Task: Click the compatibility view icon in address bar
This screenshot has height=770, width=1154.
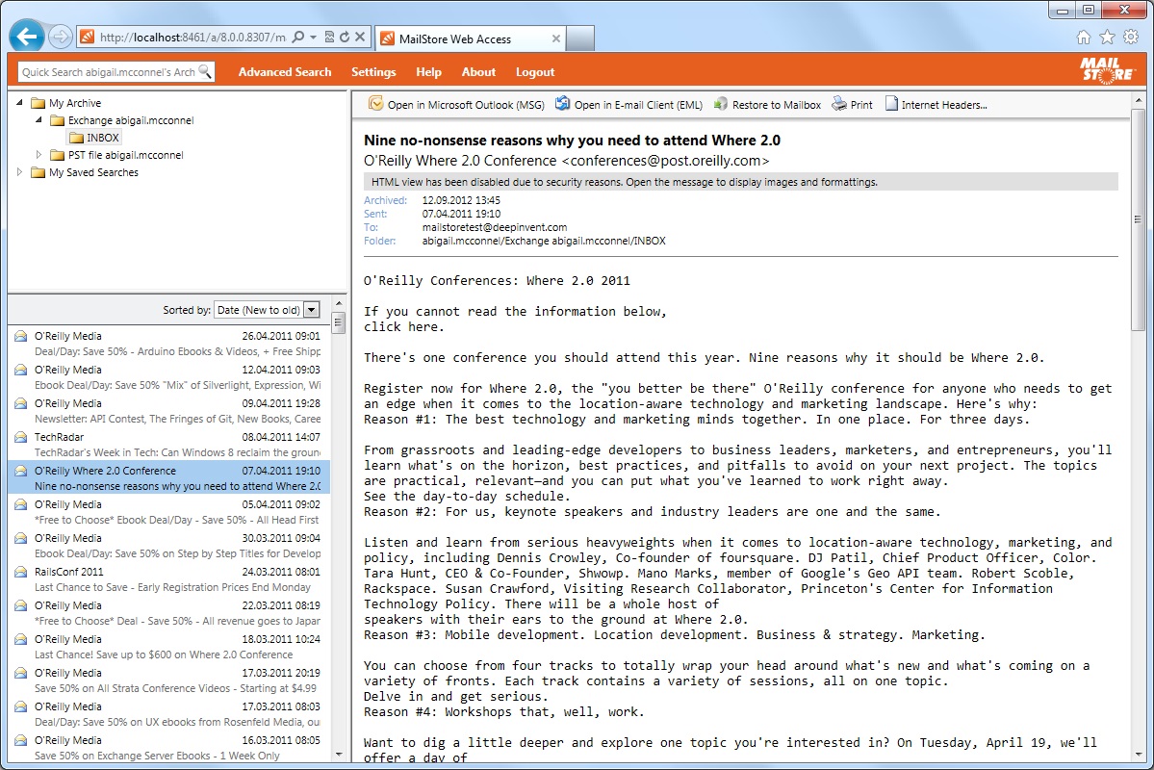Action: (330, 37)
